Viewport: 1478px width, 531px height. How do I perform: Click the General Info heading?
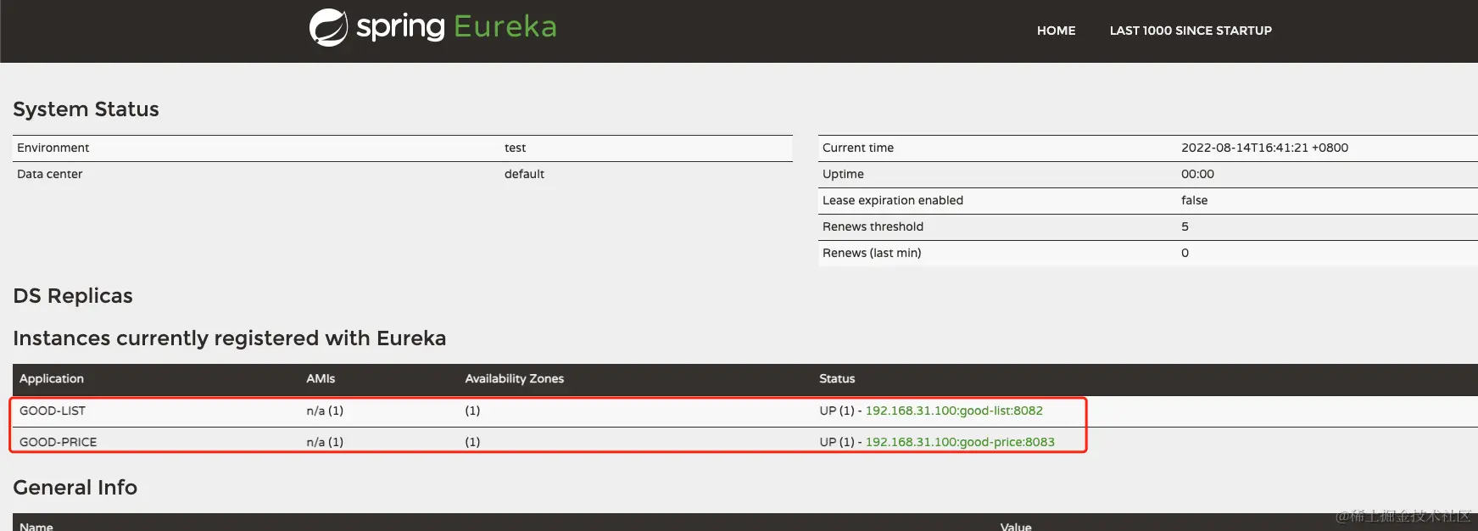click(x=75, y=488)
